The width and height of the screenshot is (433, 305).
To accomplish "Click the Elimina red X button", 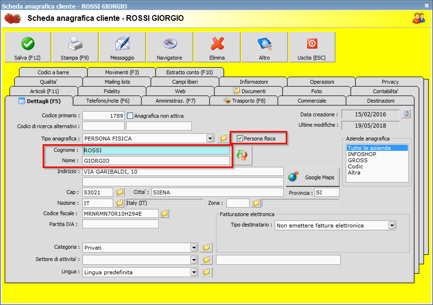I will tap(217, 47).
